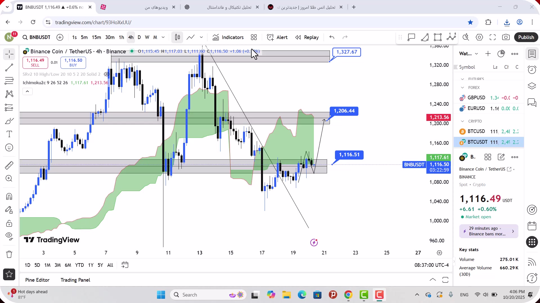Open the object tree layers panel
Viewport: 540px width, 303px height.
pos(532,86)
